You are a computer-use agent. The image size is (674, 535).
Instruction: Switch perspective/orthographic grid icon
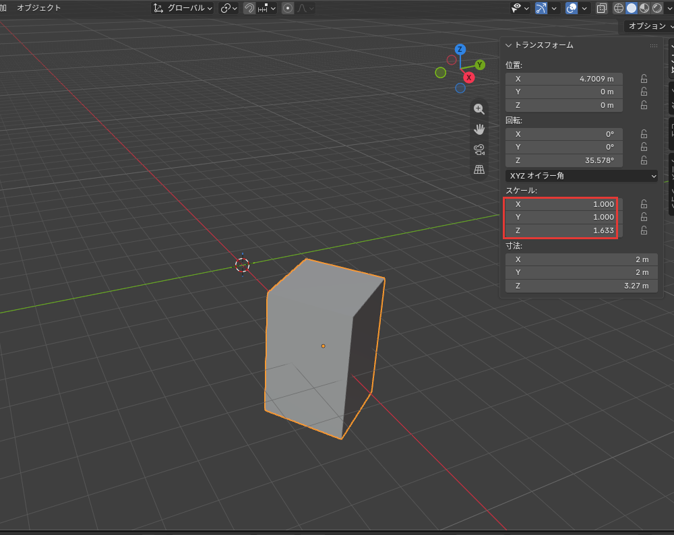point(479,169)
